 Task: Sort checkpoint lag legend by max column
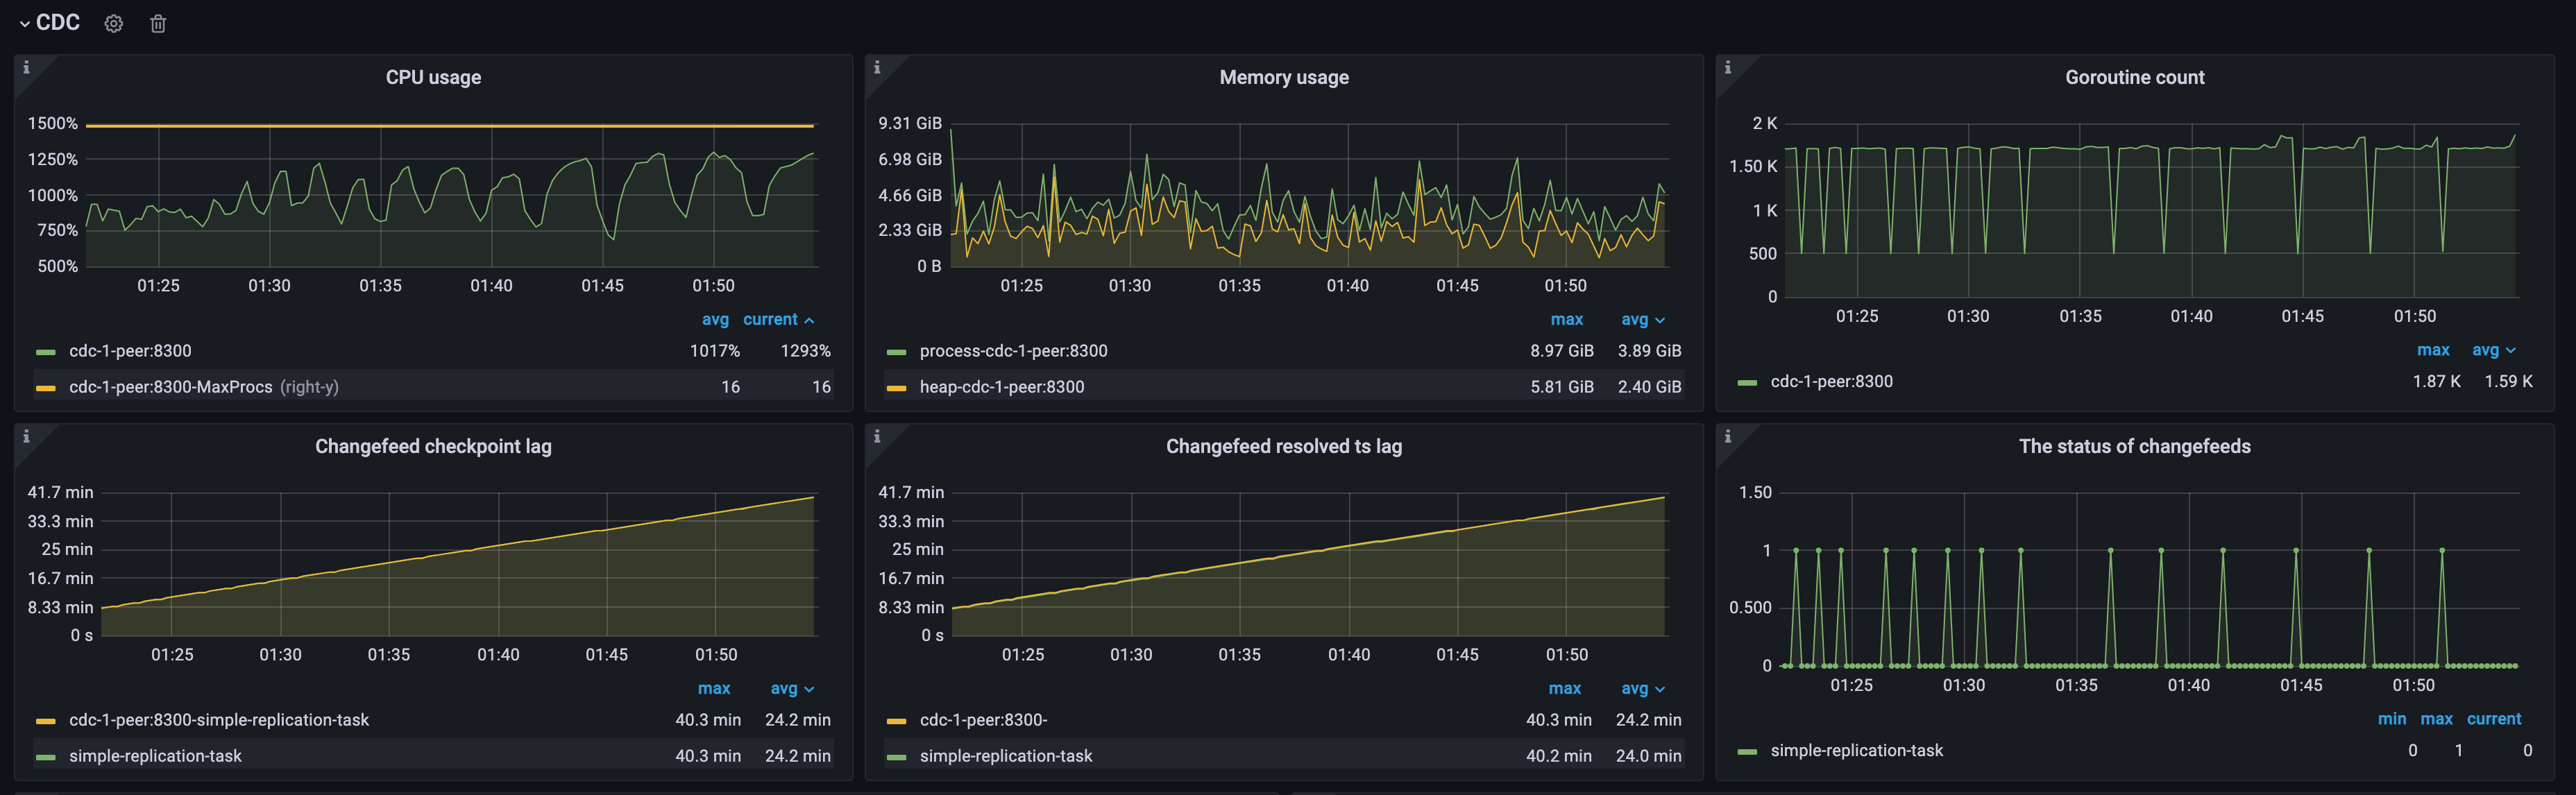(714, 688)
